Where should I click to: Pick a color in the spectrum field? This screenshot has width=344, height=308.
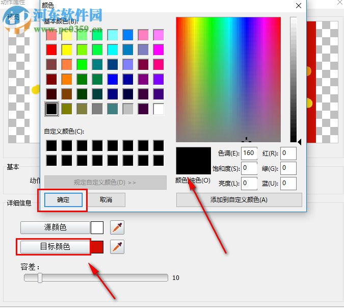[228, 80]
